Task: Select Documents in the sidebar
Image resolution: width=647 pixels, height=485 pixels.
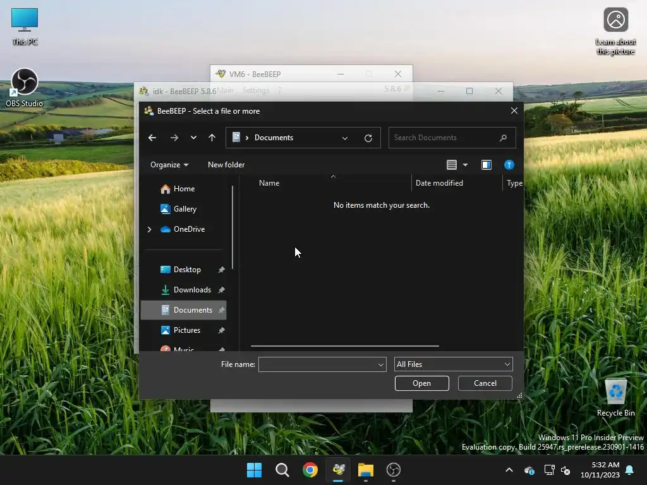Action: tap(184, 310)
